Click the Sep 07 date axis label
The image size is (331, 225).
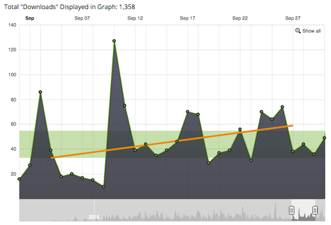[82, 18]
